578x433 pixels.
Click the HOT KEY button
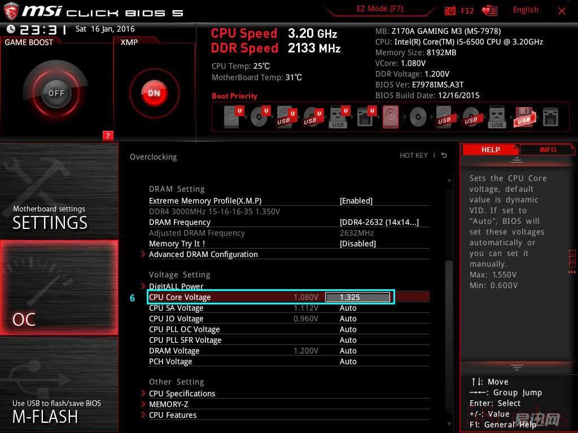[414, 156]
